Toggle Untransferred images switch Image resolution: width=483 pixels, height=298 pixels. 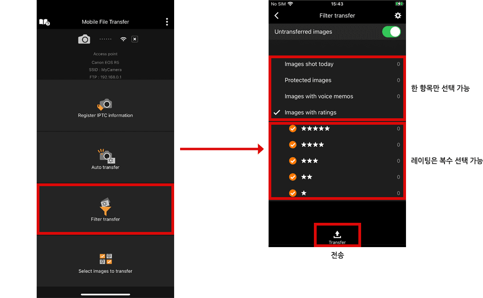(391, 32)
